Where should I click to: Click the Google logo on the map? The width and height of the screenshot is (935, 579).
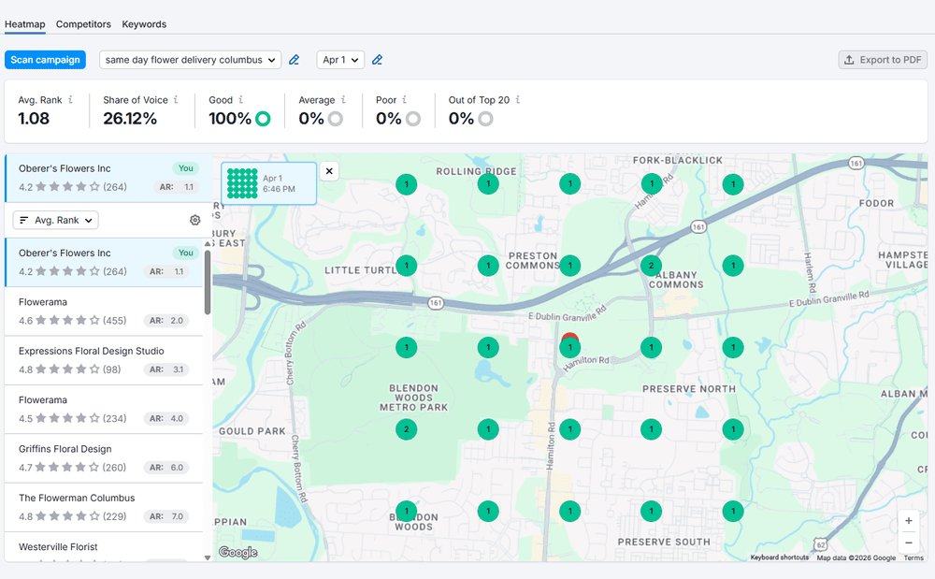click(x=237, y=552)
